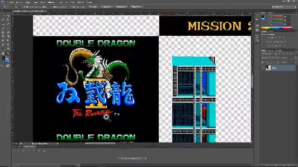Click Zoom In icon in options bar
Viewport: 298px width, 167px height.
[x=12, y=6]
